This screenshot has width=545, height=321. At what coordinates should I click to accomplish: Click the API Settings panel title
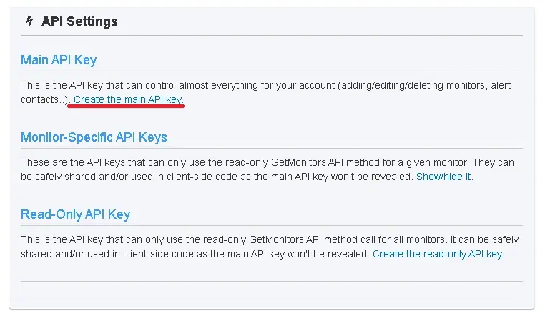79,21
